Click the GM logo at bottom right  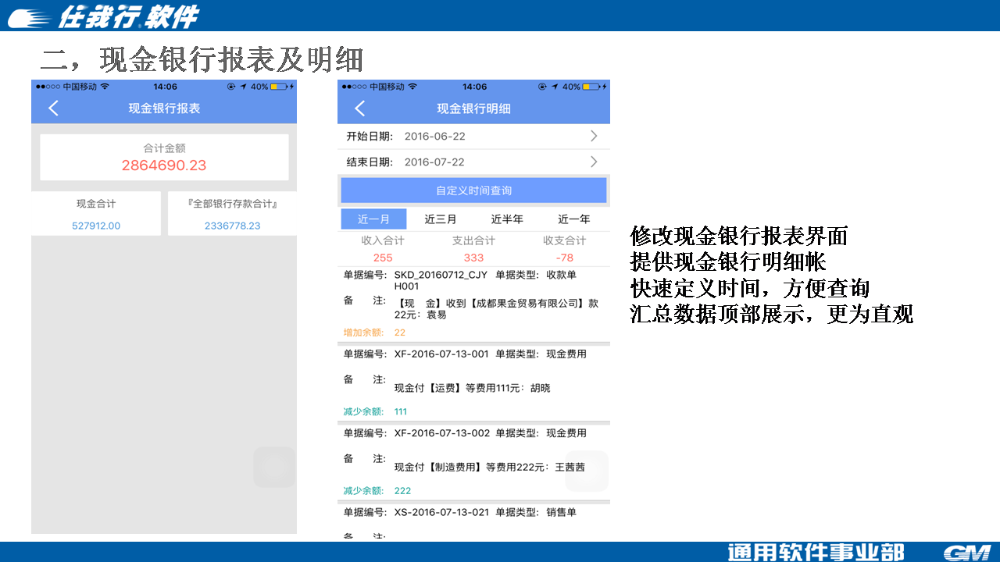[x=966, y=553]
